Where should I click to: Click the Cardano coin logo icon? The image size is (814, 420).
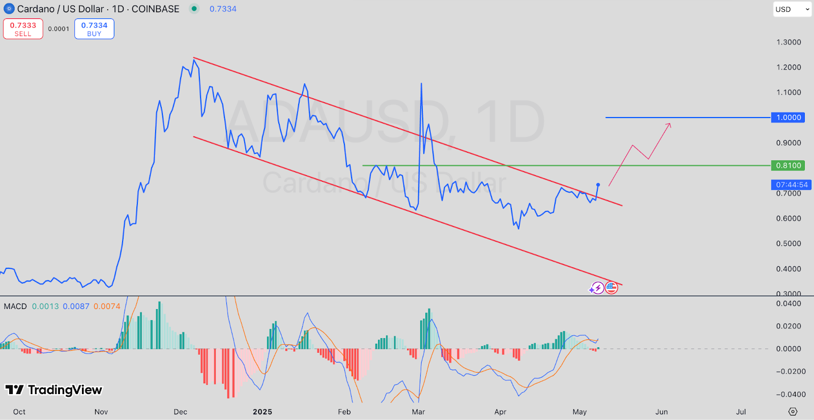(9, 9)
